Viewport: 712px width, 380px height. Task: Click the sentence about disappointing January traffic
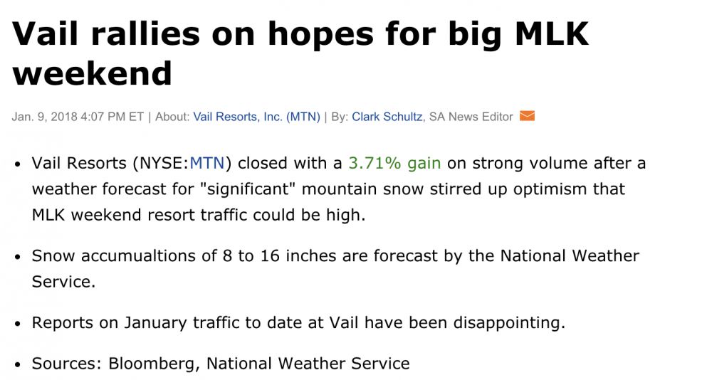(298, 323)
